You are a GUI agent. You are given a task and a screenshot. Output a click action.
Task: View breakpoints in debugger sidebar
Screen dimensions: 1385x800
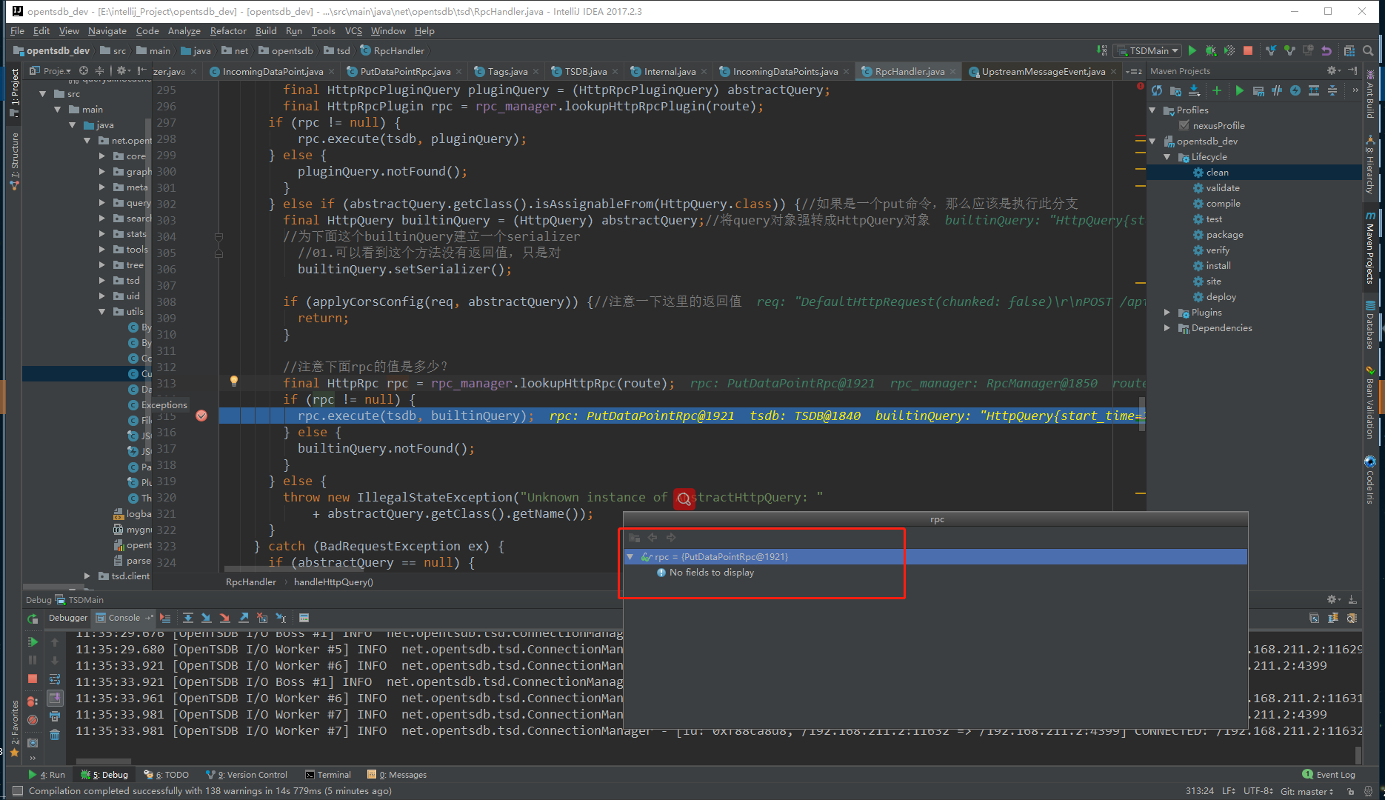coord(33,701)
